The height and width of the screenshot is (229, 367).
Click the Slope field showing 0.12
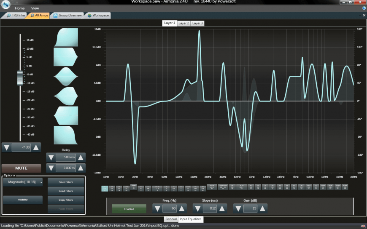210,208
